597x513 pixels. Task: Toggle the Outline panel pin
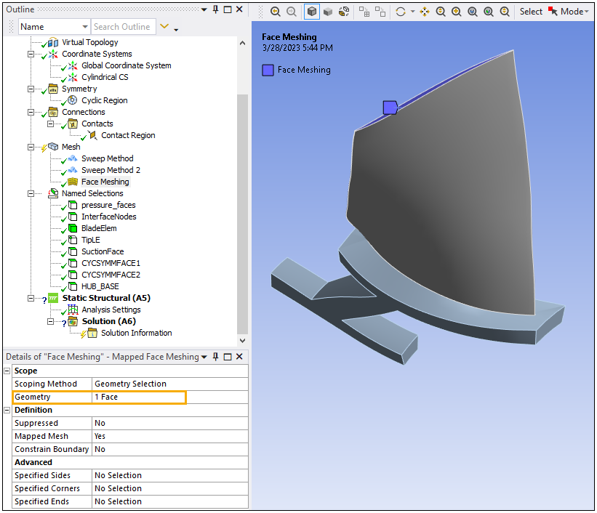coord(215,9)
